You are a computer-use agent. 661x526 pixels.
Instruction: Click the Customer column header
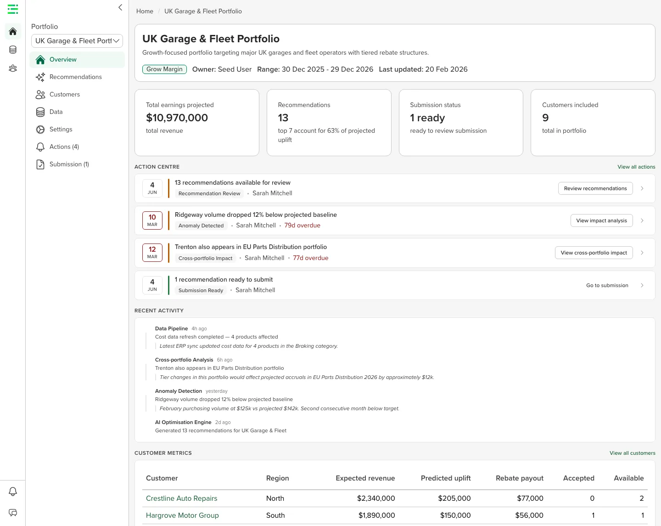[162, 478]
